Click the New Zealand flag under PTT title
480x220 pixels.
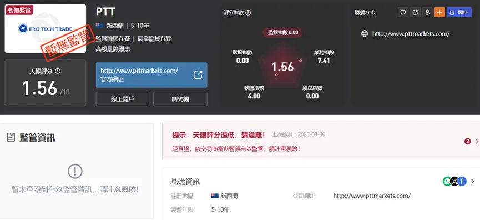point(99,26)
